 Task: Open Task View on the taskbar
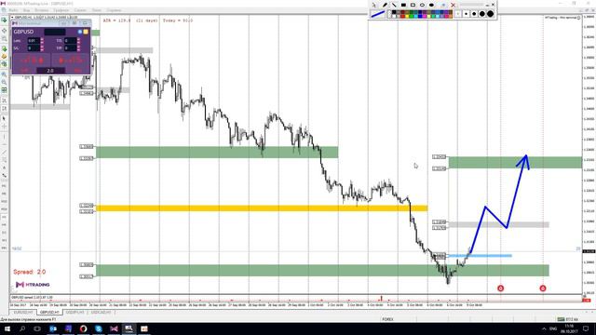point(37,328)
